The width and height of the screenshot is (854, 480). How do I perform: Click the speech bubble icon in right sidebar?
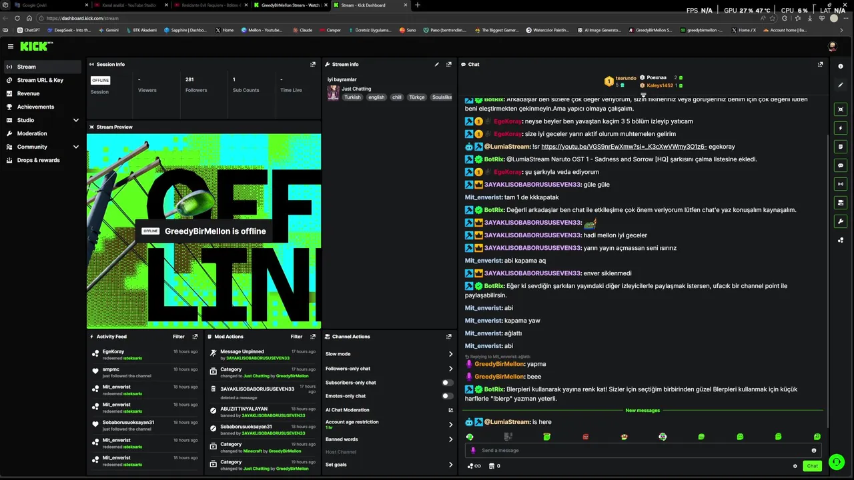841,165
